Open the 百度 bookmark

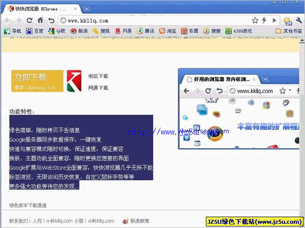pos(34,31)
